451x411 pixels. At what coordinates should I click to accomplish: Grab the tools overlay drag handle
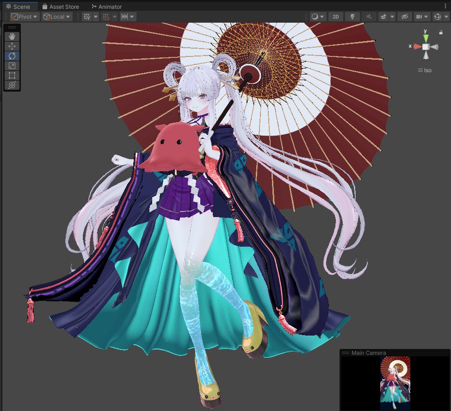[12, 27]
